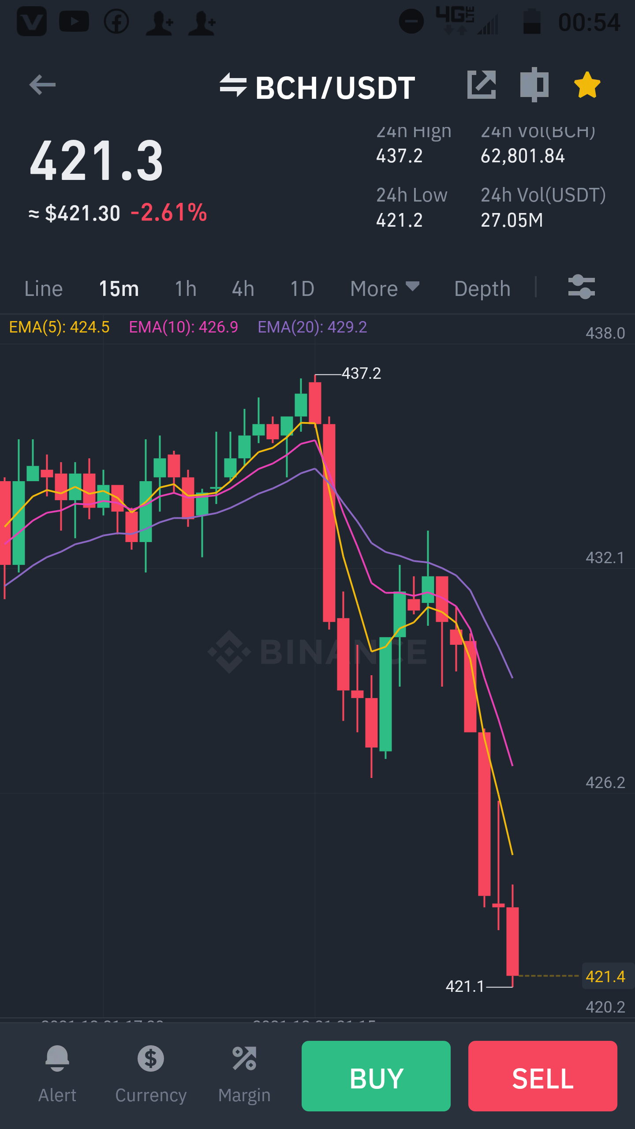Tap the back arrow icon
The image size is (635, 1129).
coord(42,85)
